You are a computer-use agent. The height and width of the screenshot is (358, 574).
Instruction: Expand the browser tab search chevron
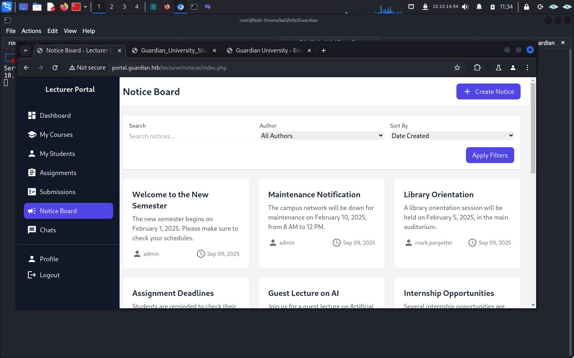[x=26, y=51]
